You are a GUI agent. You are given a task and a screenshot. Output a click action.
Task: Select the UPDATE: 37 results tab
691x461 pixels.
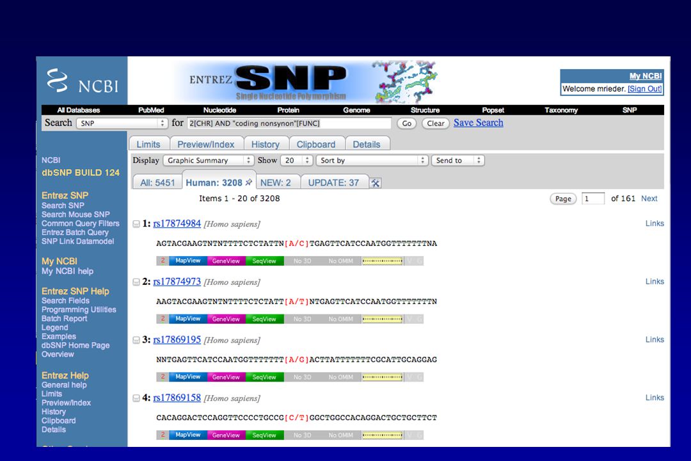click(x=333, y=182)
